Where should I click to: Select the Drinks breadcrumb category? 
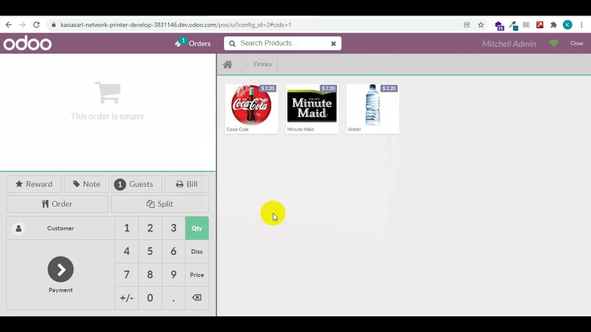tap(263, 64)
